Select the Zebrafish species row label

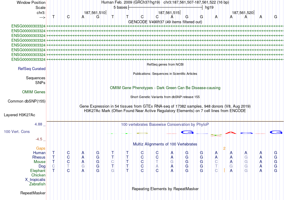37,184
